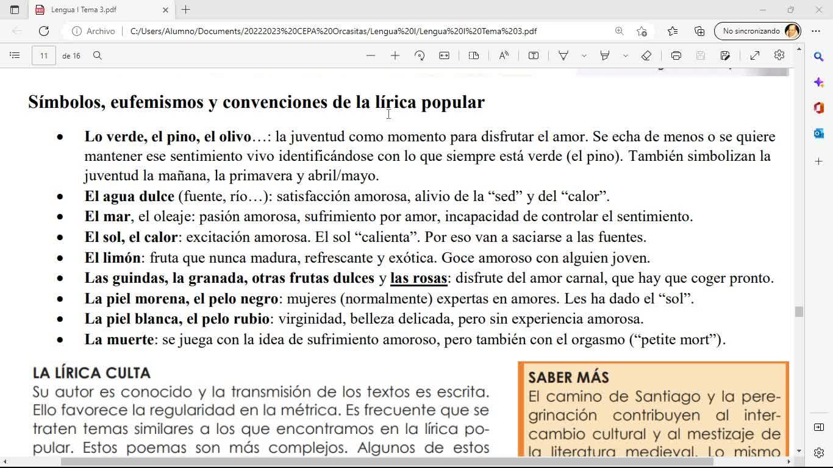
Task: Zoom out of the PDF
Action: click(x=371, y=55)
